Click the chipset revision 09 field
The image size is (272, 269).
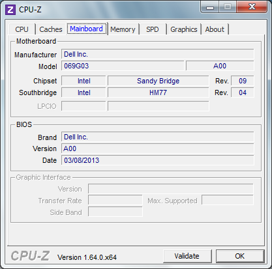[243, 81]
